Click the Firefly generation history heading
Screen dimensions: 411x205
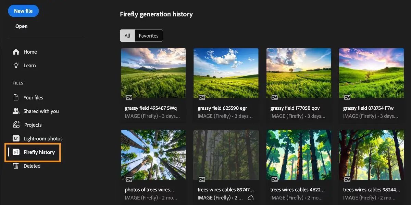tap(156, 14)
